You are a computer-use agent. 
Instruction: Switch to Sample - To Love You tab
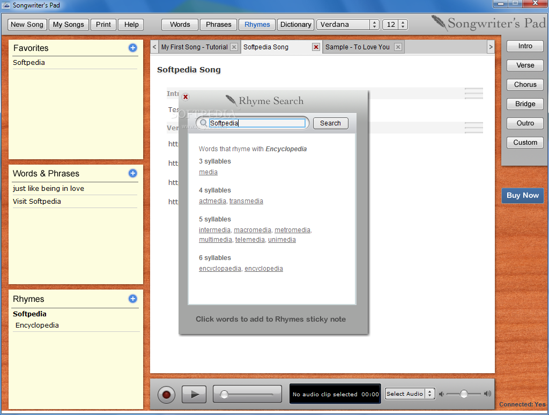point(358,47)
